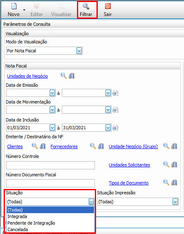Screen dimensions: 184x234
Task: Search Fornecedores with magnifier icon
Action: pos(93,146)
